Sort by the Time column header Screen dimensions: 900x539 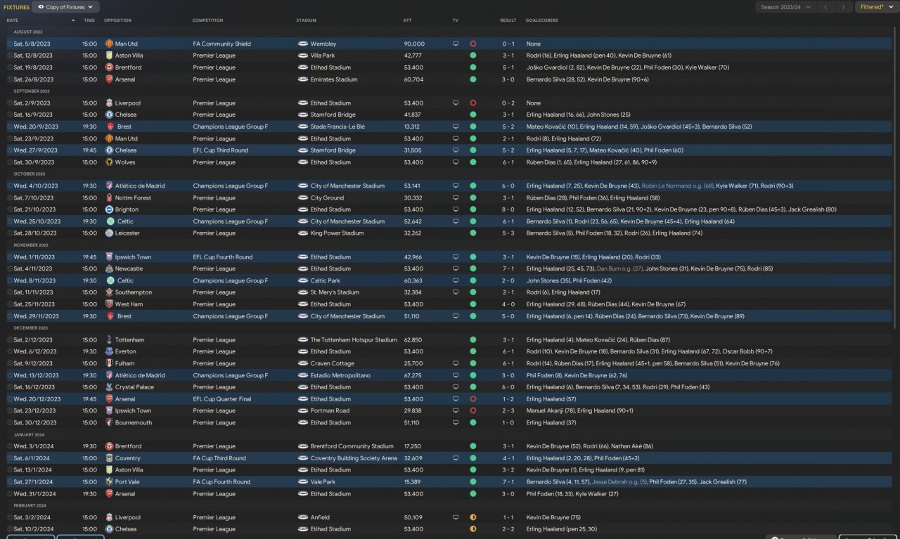click(89, 20)
